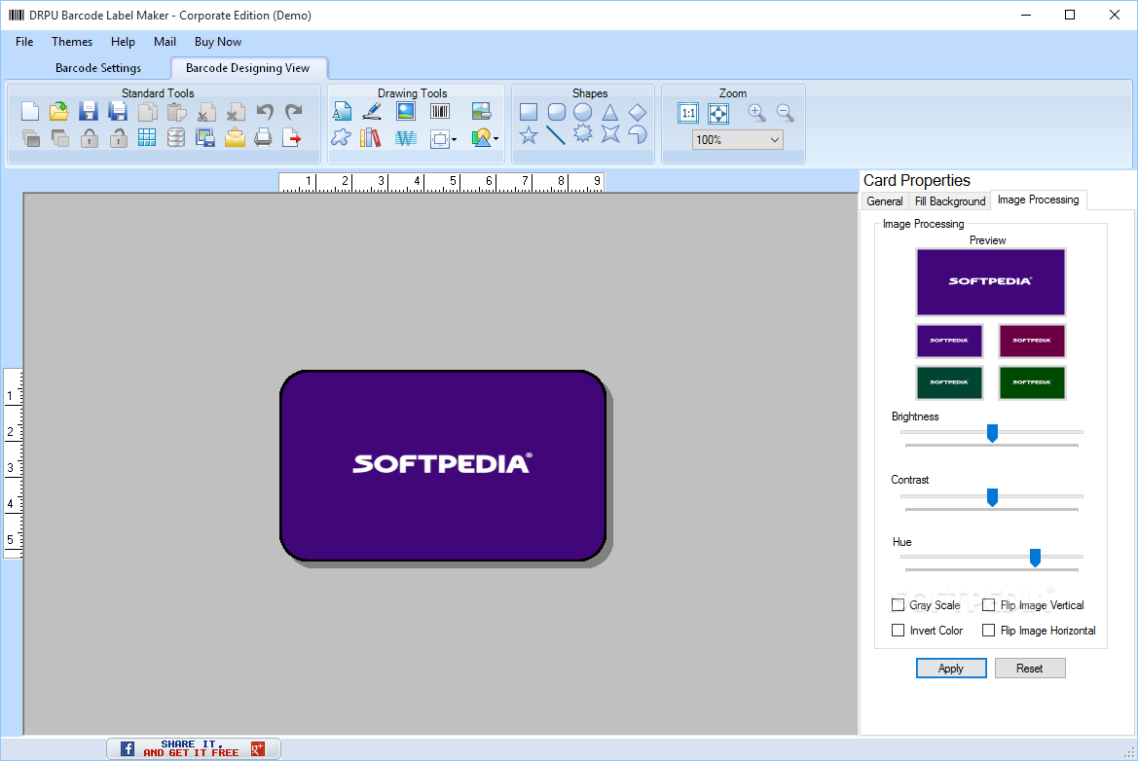Viewport: 1138px width, 761px height.
Task: Draw an ellipse shape
Action: click(583, 112)
